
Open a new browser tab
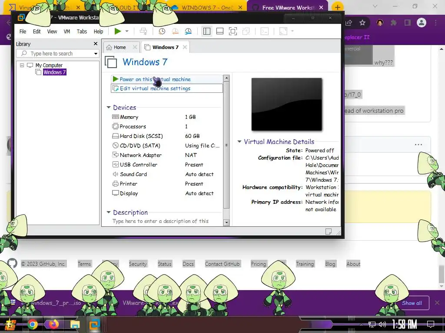tap(337, 7)
